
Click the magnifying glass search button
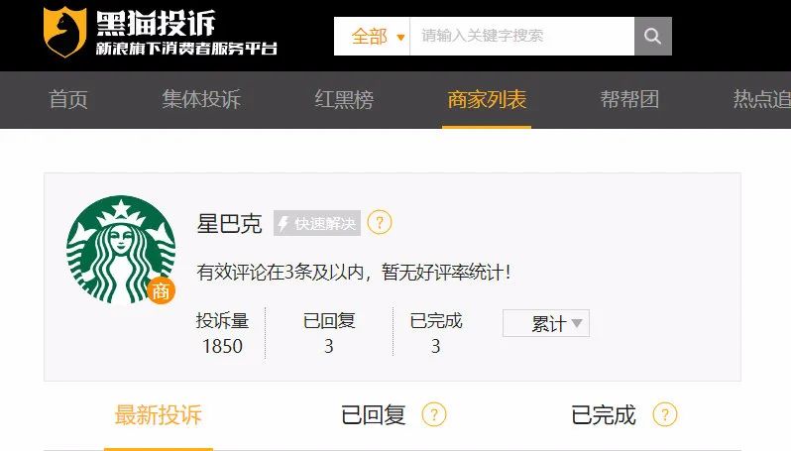pyautogui.click(x=653, y=37)
